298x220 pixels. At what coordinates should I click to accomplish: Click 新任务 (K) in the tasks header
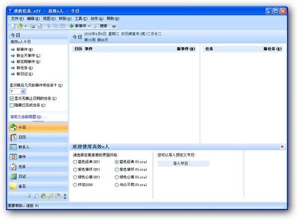click(x=272, y=49)
